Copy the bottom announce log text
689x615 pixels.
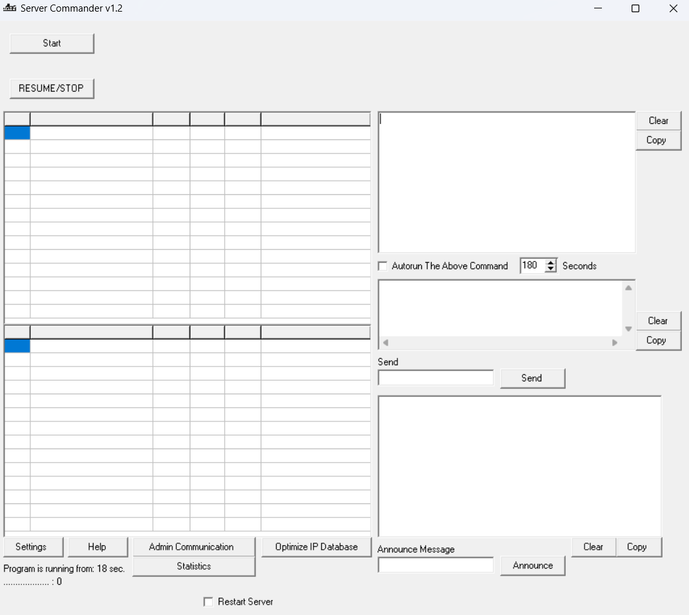[638, 547]
